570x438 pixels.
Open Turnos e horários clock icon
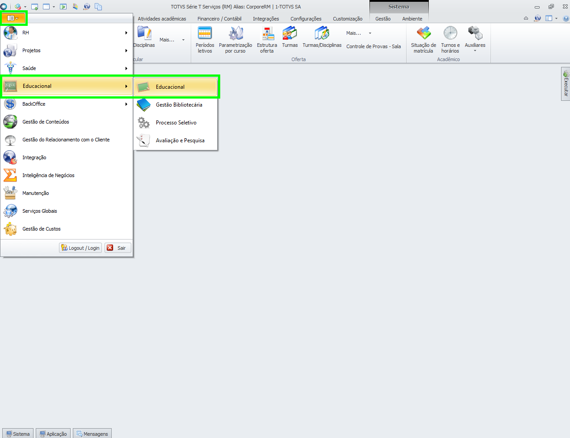pyautogui.click(x=450, y=40)
